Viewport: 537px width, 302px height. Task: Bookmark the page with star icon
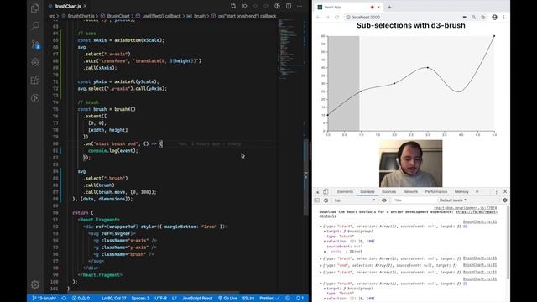pyautogui.click(x=483, y=17)
